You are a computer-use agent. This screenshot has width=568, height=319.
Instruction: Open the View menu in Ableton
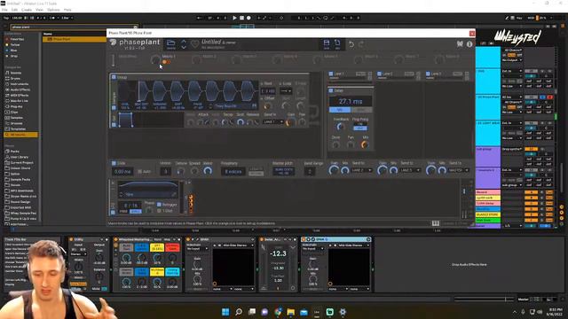(x=39, y=10)
